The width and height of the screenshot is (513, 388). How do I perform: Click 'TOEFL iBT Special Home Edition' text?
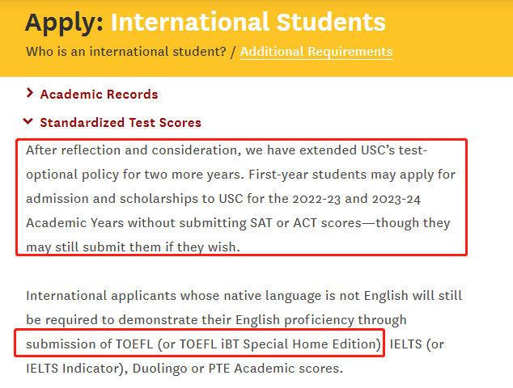279,344
